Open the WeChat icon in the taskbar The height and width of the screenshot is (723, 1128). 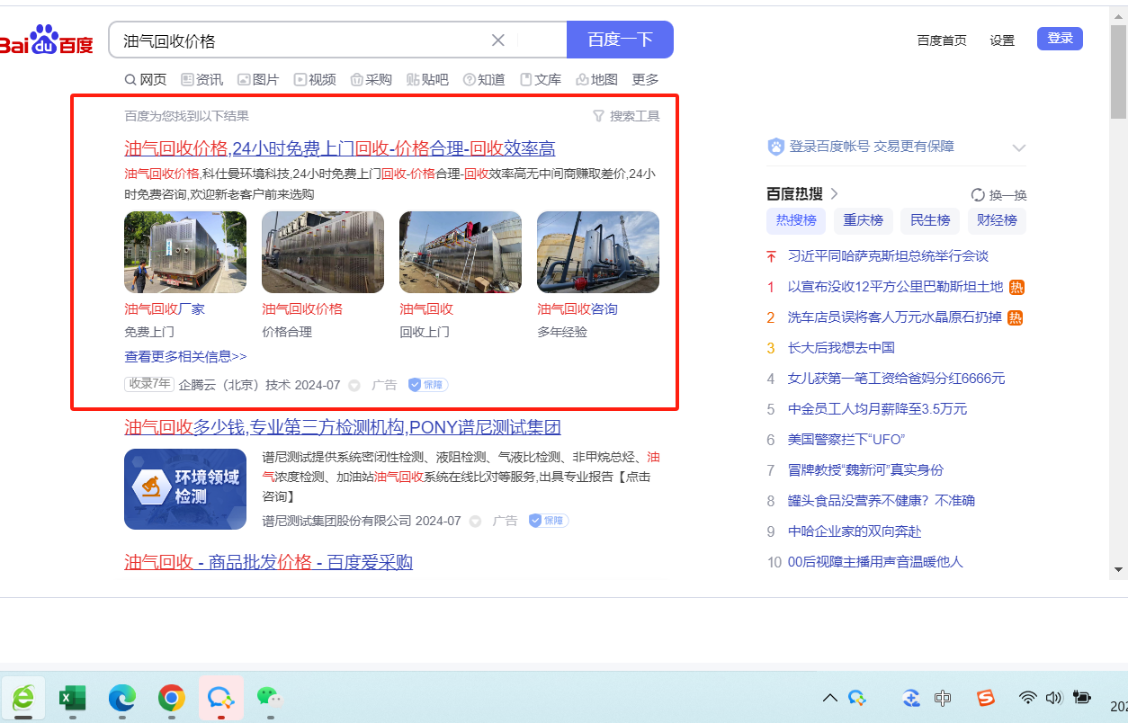(268, 697)
